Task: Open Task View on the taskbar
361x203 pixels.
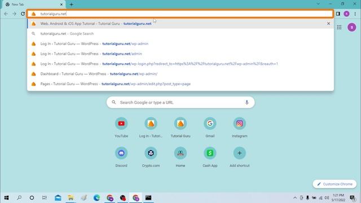Action: pos(45,198)
